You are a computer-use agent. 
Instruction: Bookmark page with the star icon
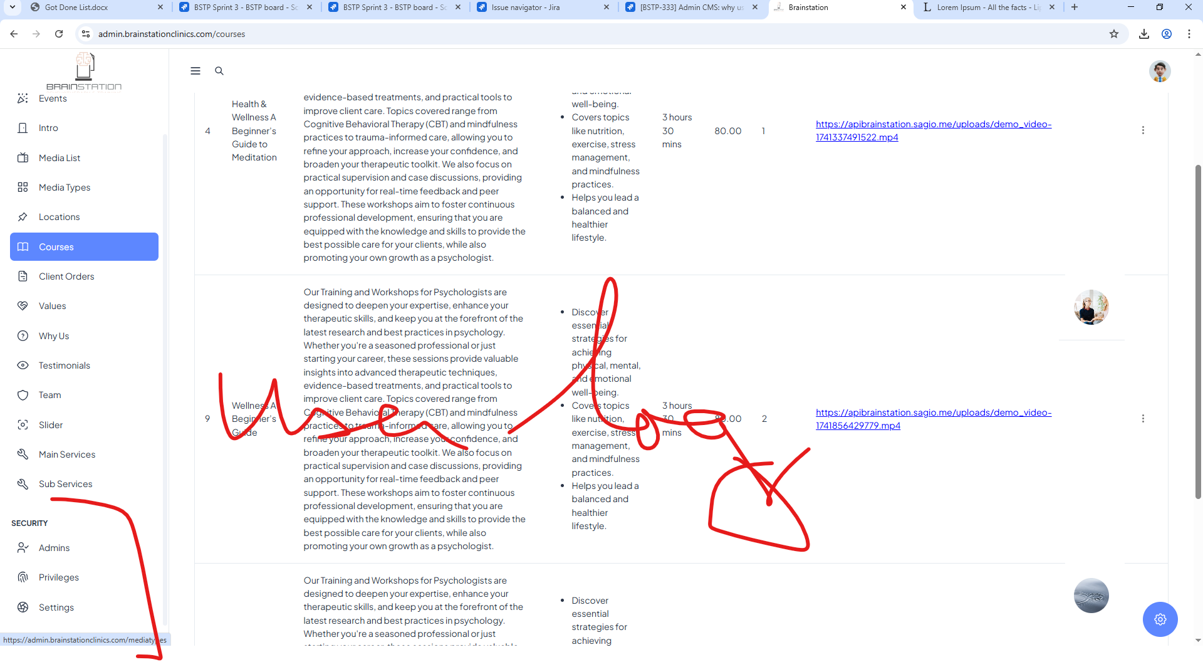click(x=1113, y=34)
